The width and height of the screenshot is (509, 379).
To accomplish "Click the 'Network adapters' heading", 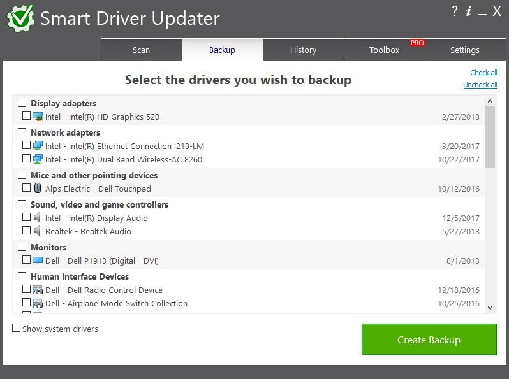I will pyautogui.click(x=66, y=132).
